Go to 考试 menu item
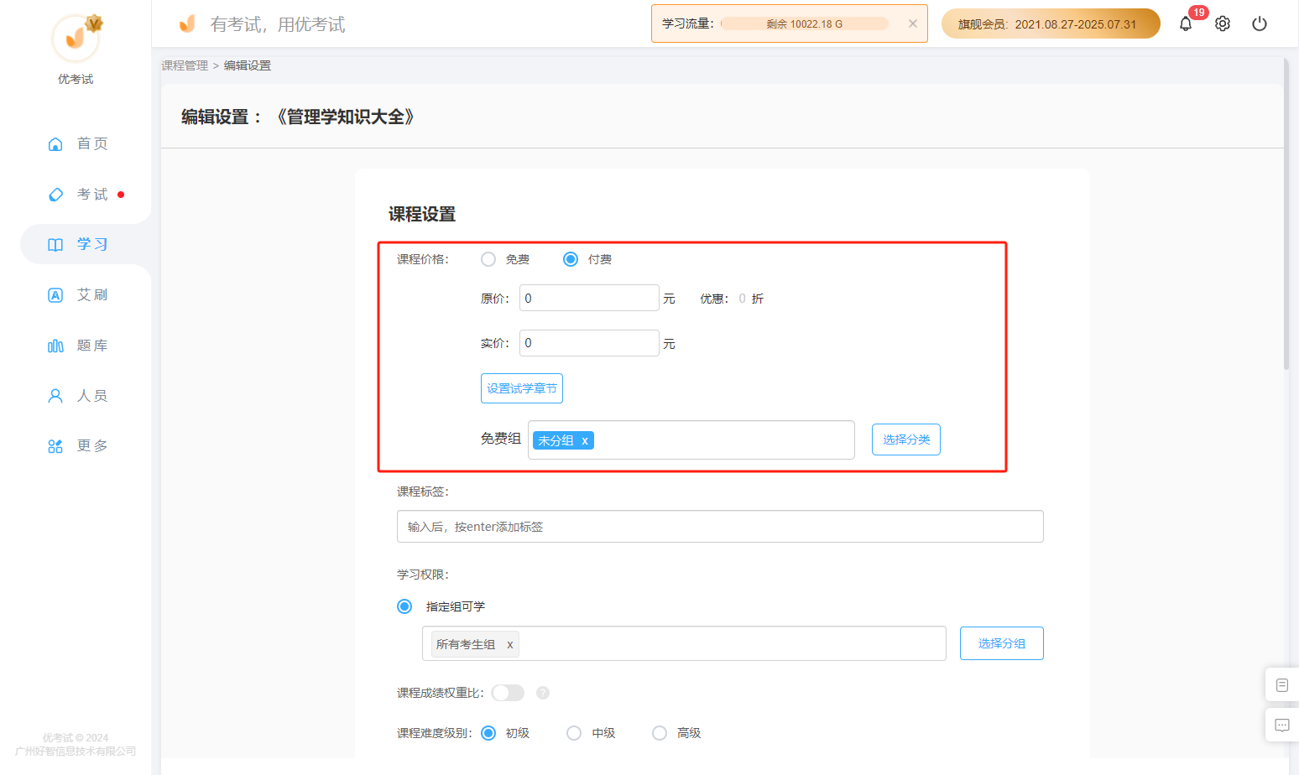The width and height of the screenshot is (1299, 775). point(92,195)
